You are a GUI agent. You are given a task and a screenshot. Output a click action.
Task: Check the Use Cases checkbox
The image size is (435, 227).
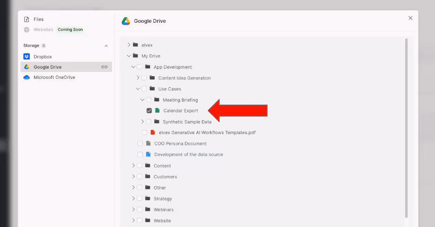[x=144, y=89]
